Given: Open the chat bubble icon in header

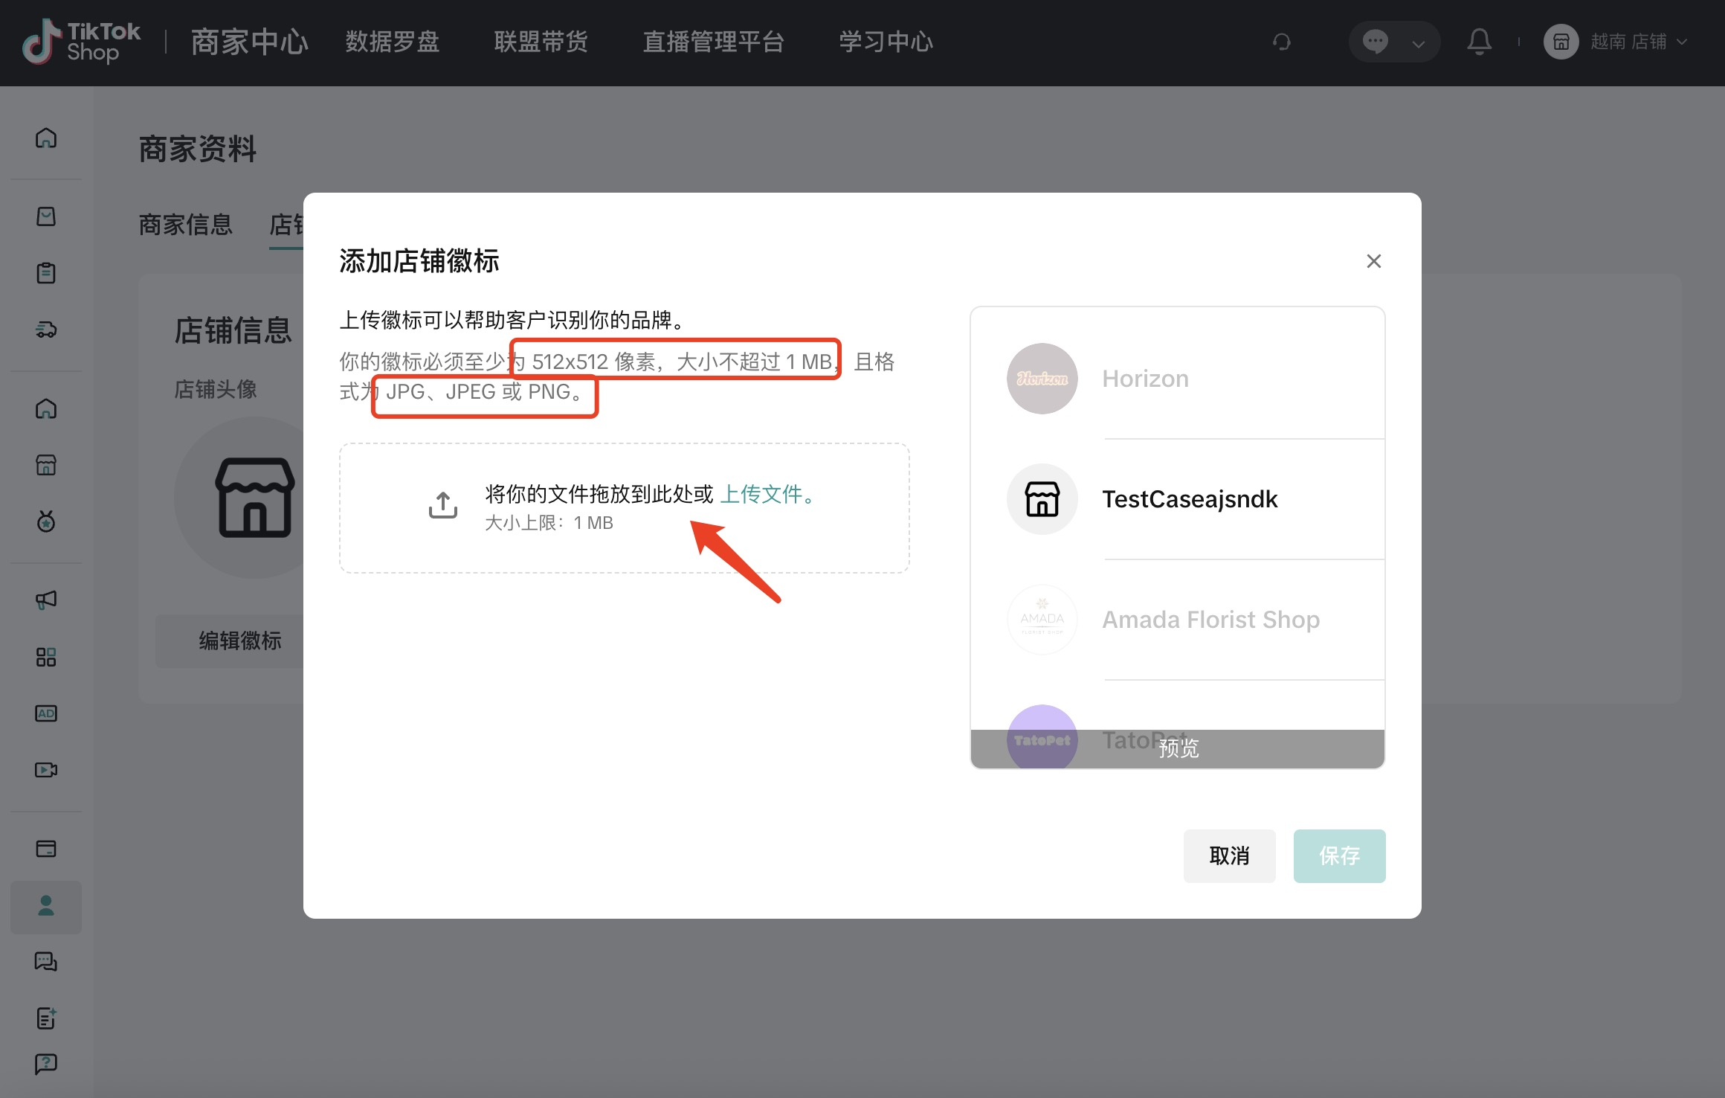Looking at the screenshot, I should click(x=1375, y=42).
